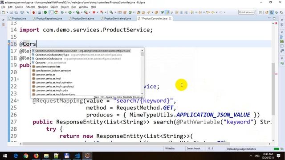285x160 pixels.
Task: Click the Last Edit Location arrow icon
Action: point(208,12)
